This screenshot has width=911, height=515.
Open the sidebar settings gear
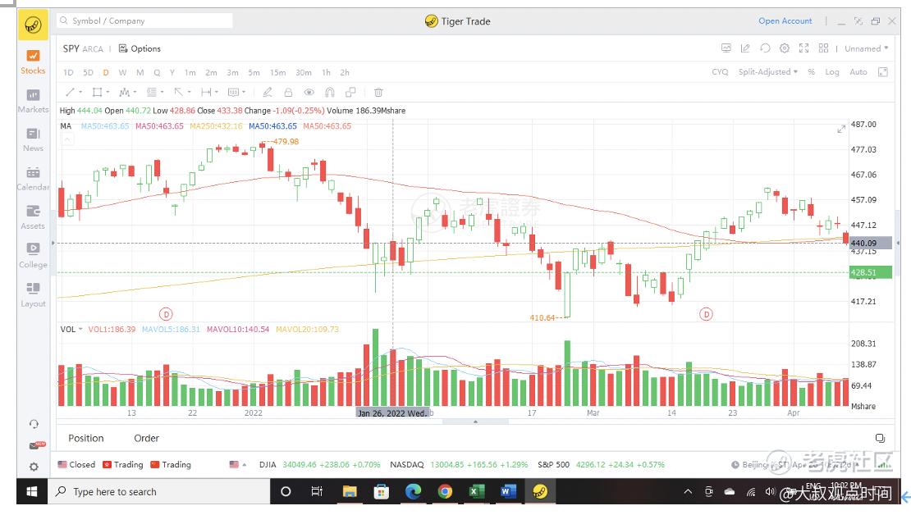click(34, 467)
